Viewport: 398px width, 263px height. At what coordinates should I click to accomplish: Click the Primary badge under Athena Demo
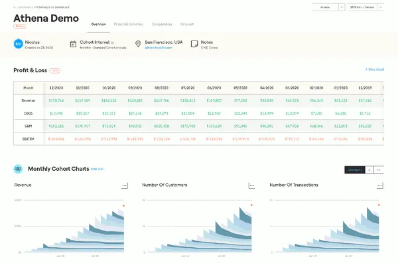(x=20, y=26)
